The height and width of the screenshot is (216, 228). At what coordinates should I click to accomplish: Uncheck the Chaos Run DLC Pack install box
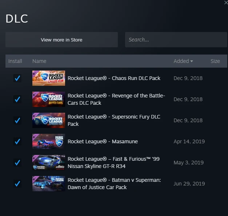point(17,78)
